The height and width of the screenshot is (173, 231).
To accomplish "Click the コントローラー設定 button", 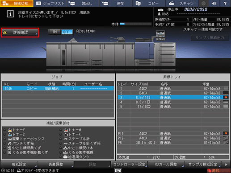I will [129, 164].
